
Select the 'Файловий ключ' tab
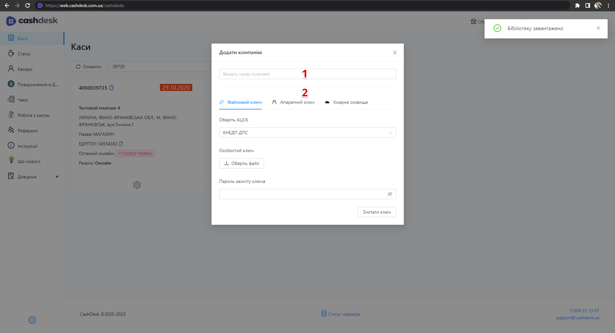point(241,102)
